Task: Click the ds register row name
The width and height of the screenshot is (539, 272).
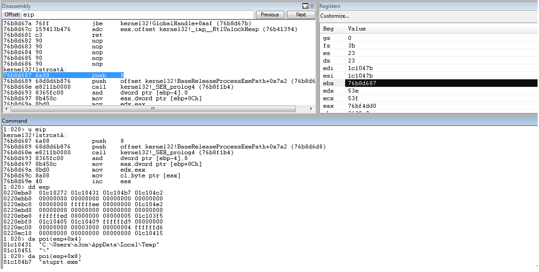Action: tap(326, 61)
